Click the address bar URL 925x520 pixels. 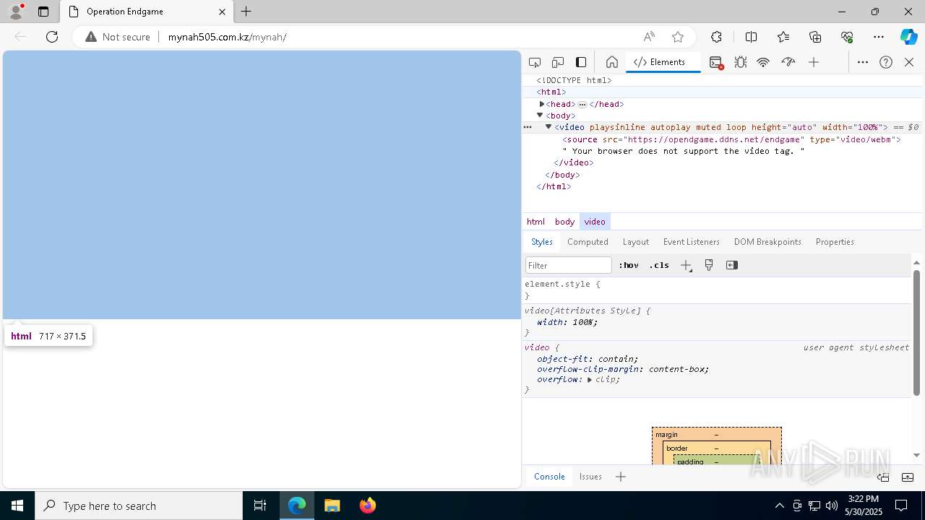(x=227, y=37)
